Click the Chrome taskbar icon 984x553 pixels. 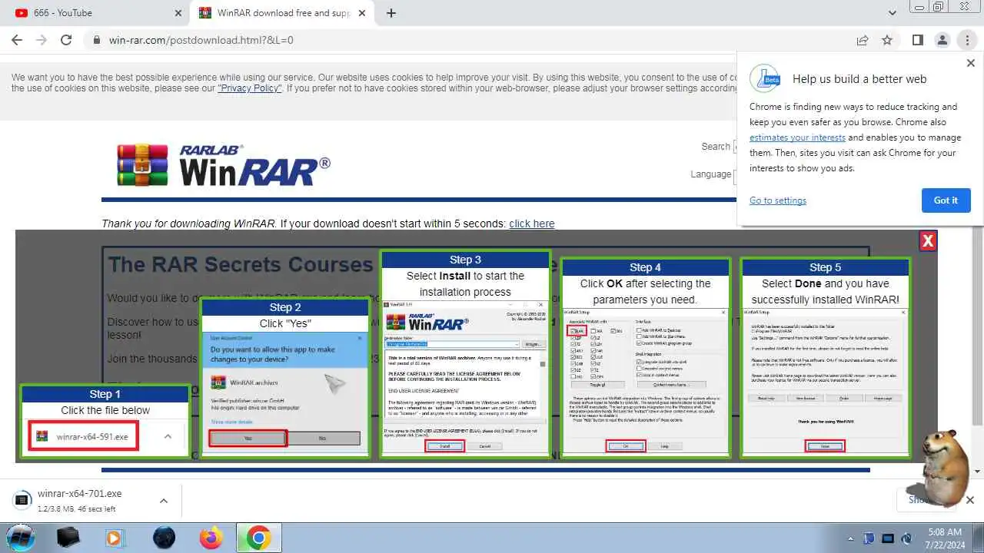coord(258,538)
